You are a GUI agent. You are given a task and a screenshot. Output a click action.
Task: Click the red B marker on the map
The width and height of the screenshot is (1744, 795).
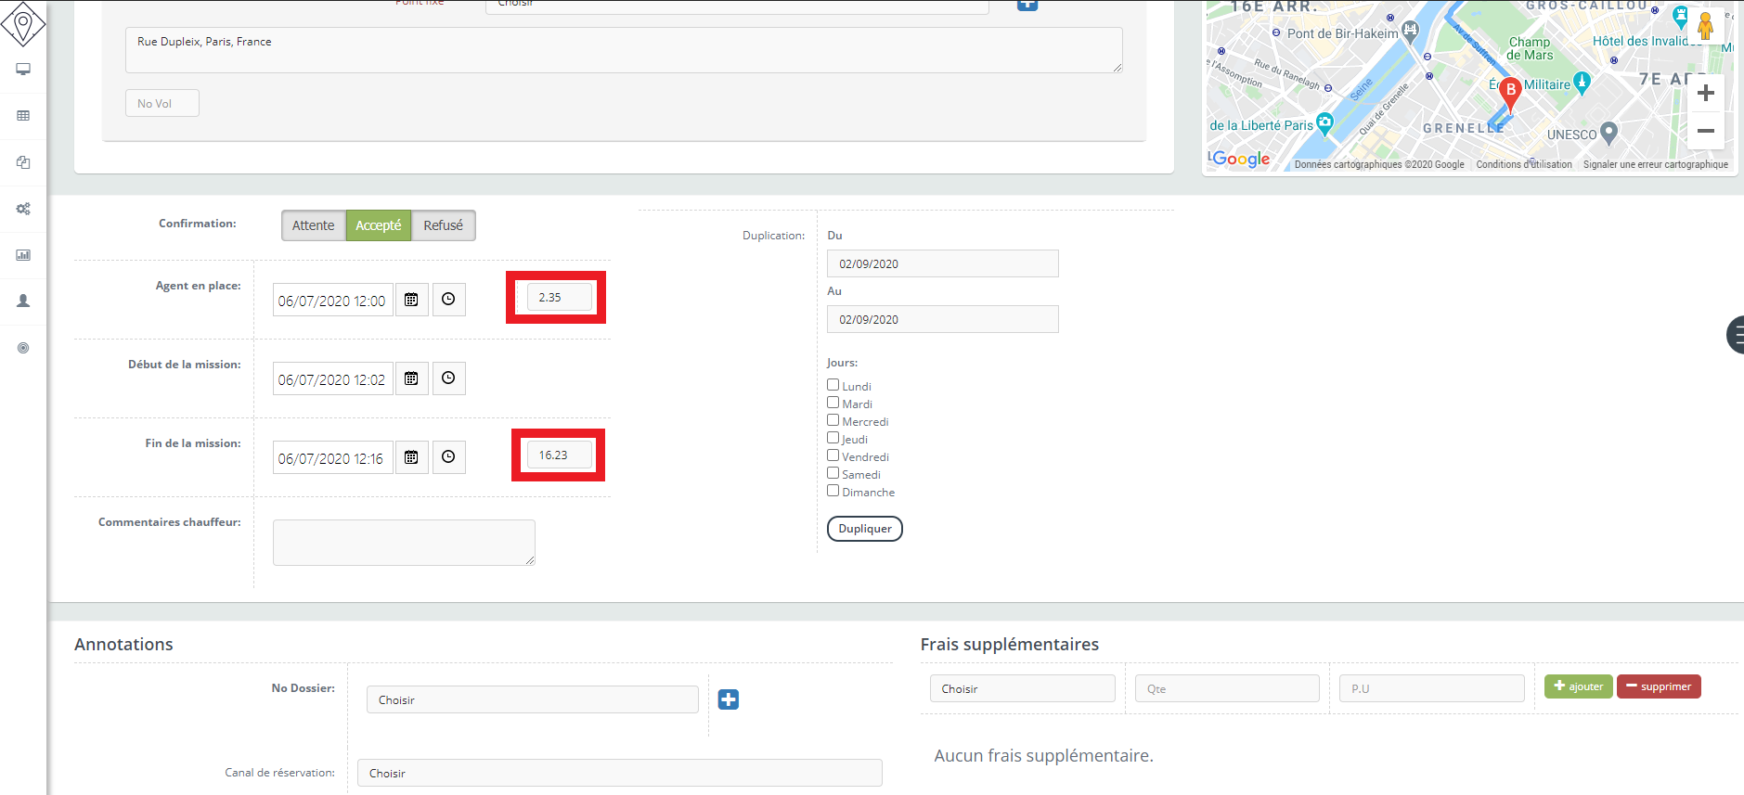click(1510, 92)
